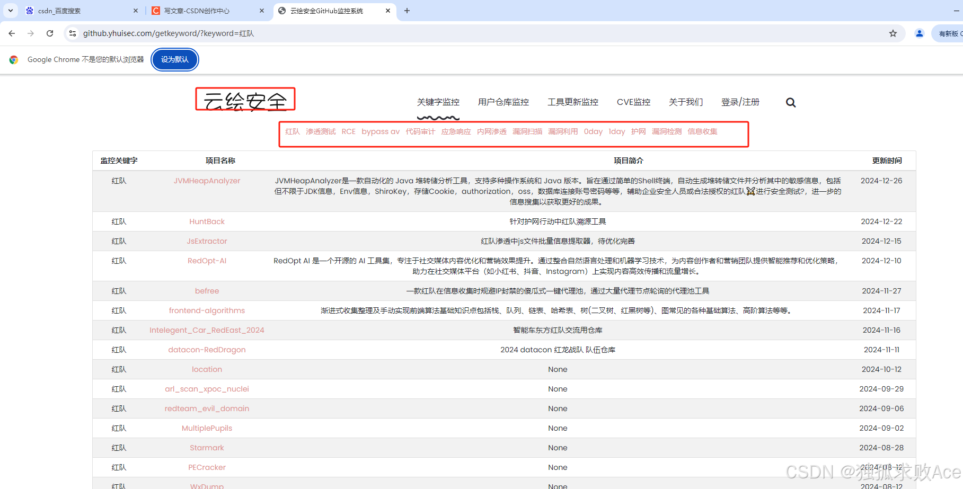Open the Chrome profile account icon
Screen dimensions: 963x489
(x=919, y=33)
